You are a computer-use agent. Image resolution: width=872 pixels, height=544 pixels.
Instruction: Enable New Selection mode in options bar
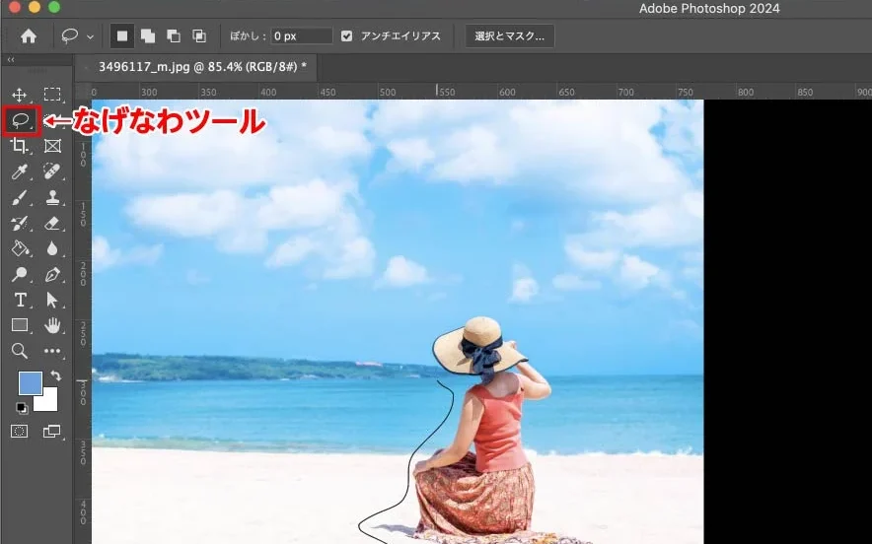[123, 36]
